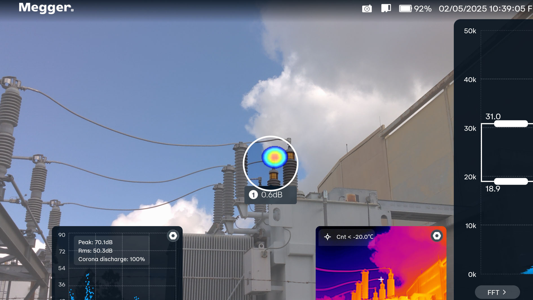Viewport: 533px width, 300px height.
Task: Click the numbered source badge 1
Action: coord(253,195)
